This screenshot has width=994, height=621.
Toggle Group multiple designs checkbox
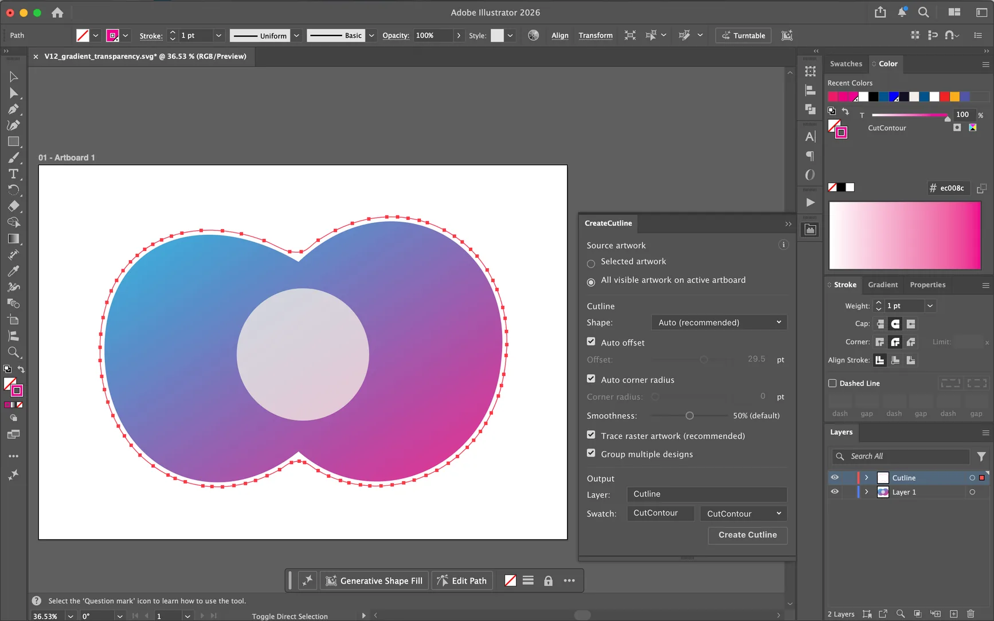591,453
